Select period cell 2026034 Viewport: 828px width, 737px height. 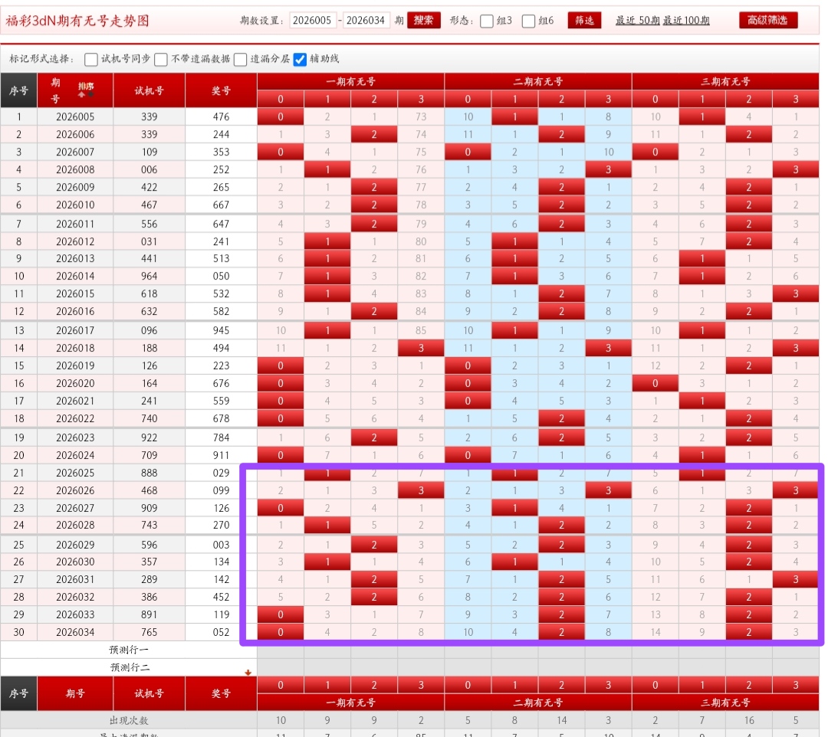pyautogui.click(x=75, y=632)
